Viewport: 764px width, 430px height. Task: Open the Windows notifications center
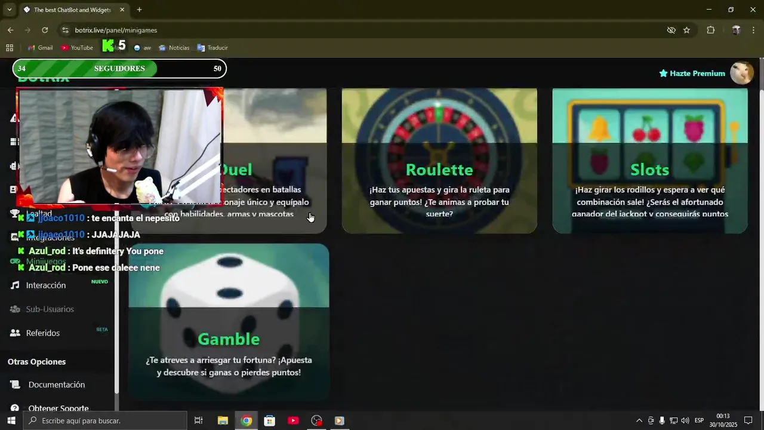tap(748, 420)
